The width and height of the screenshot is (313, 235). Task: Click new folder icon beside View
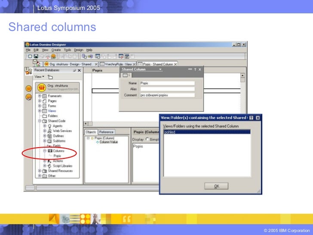pos(50,77)
